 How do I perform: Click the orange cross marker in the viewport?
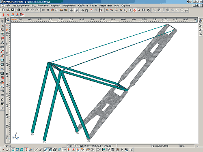(91, 87)
